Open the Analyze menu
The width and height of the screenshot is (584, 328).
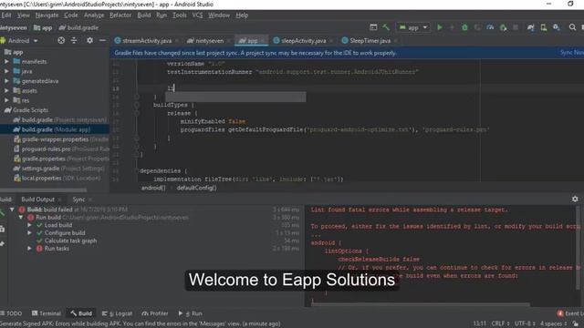tap(94, 15)
